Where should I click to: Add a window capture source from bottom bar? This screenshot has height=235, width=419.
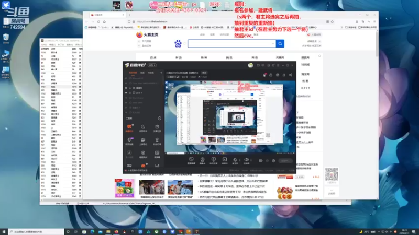191,160
